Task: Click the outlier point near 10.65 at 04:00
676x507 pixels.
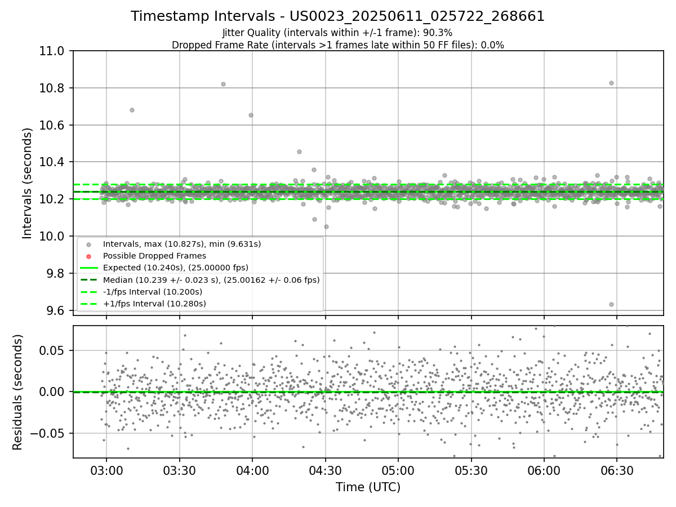Action: 251,115
